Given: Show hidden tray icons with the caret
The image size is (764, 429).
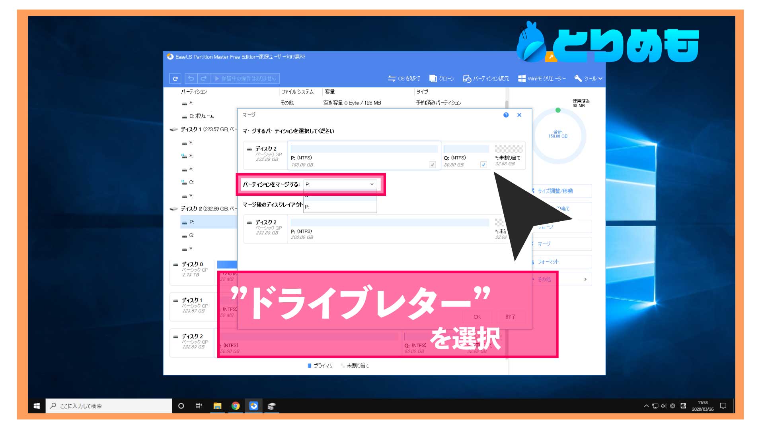Looking at the screenshot, I should point(646,406).
